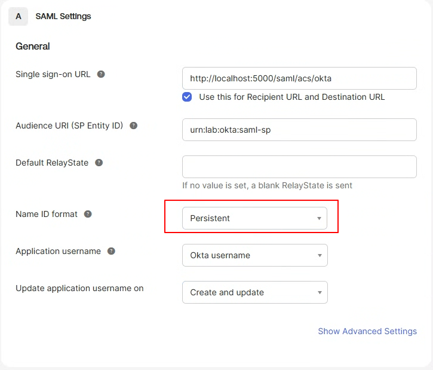Open the Name ID format dropdown
Screen dimensions: 433x370
254,218
